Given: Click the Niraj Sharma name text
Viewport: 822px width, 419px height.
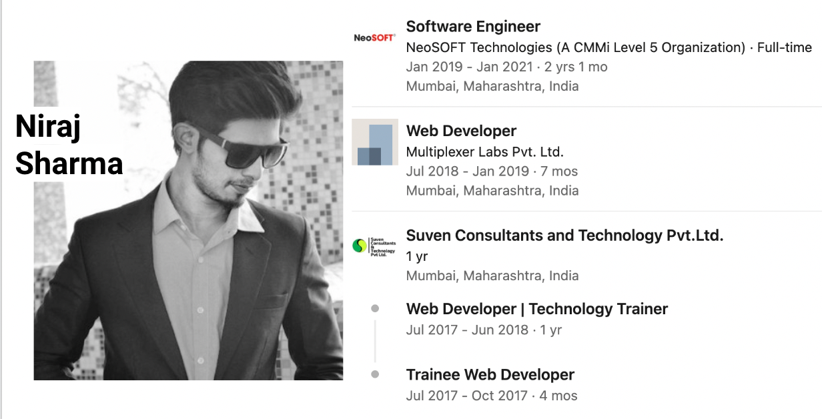Looking at the screenshot, I should tap(69, 145).
